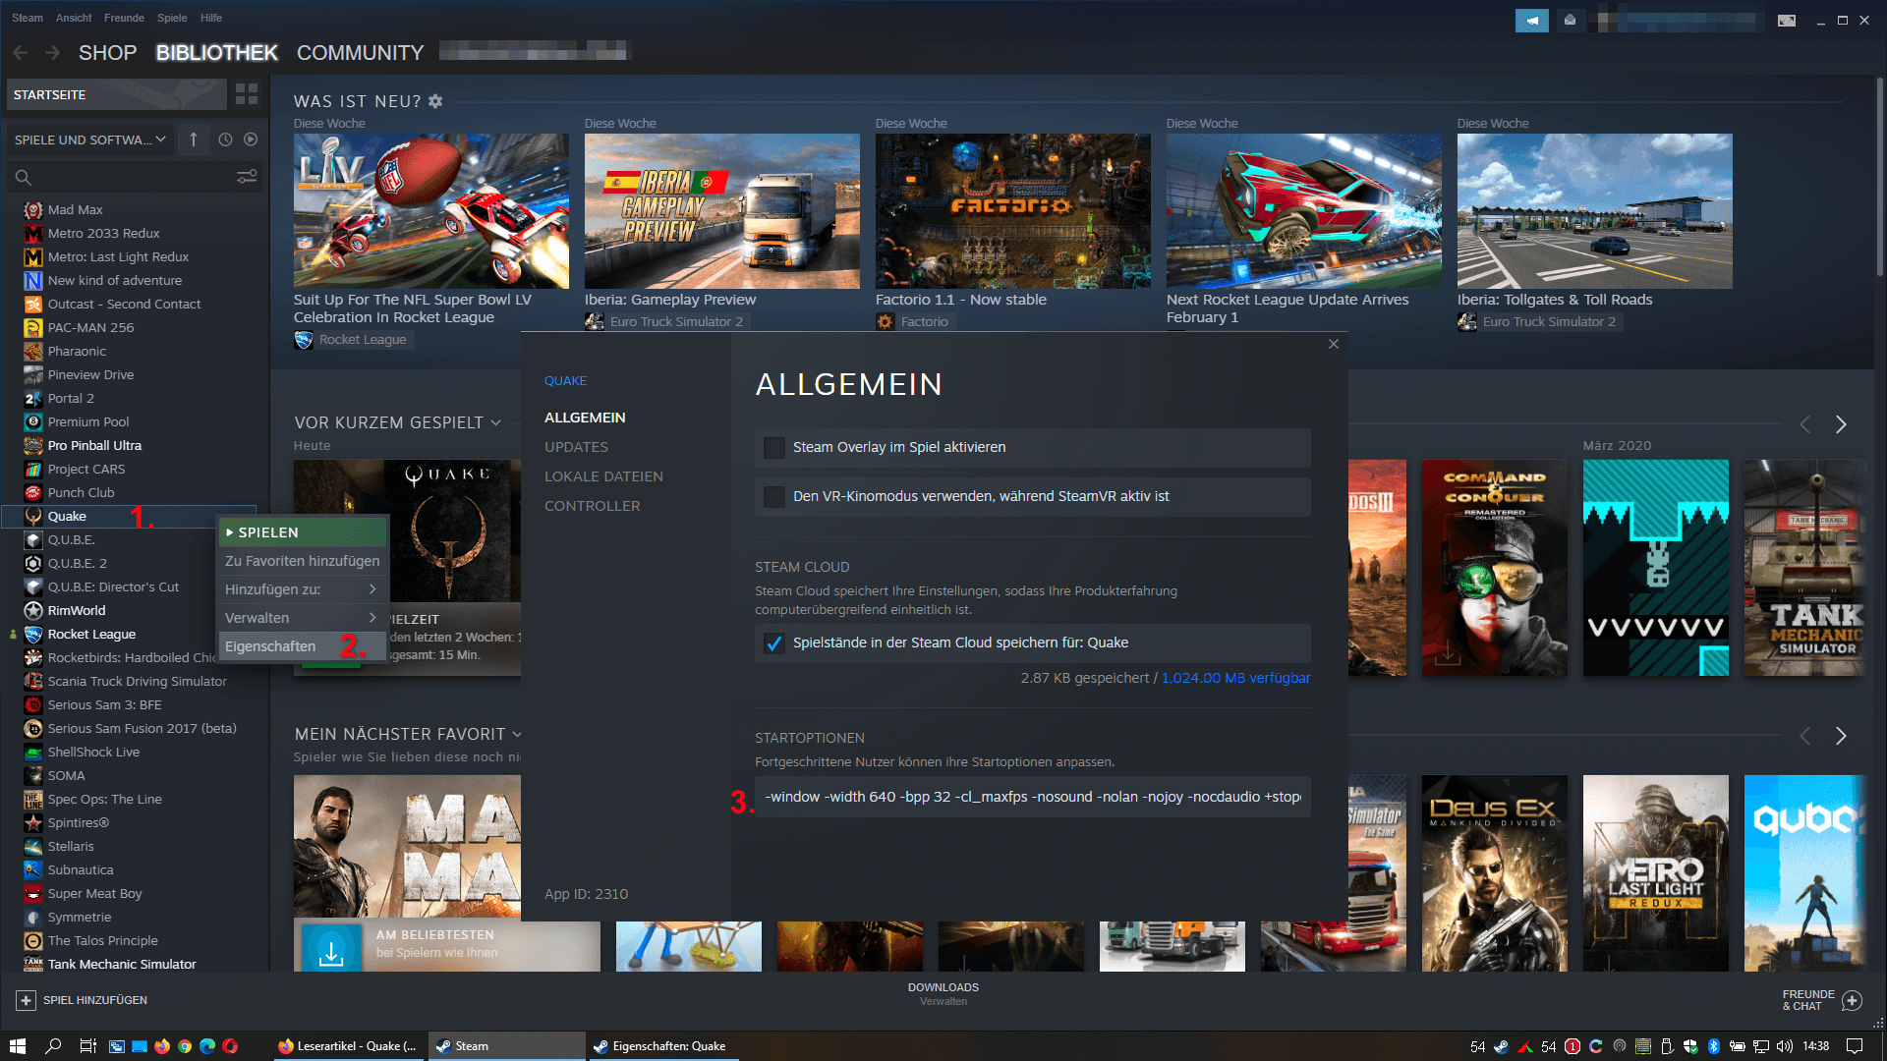Click the gear icon beside Was ist neu
This screenshot has height=1061, width=1887.
(x=435, y=101)
